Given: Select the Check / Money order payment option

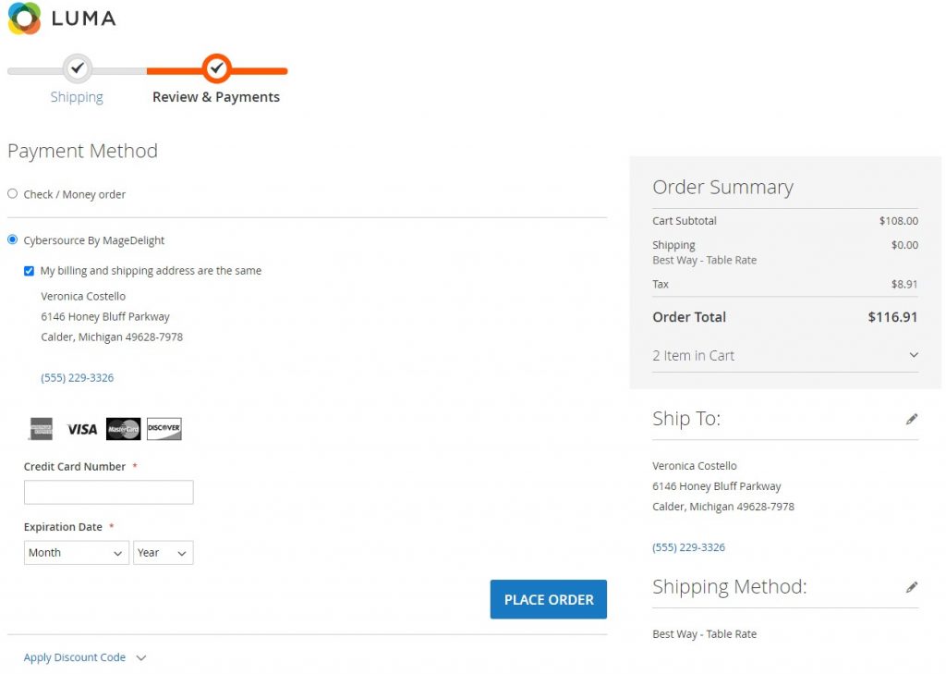Looking at the screenshot, I should pyautogui.click(x=12, y=193).
